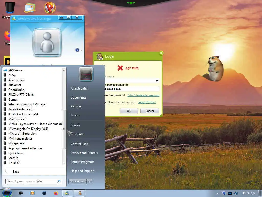Open Music from Start menu

74,115
